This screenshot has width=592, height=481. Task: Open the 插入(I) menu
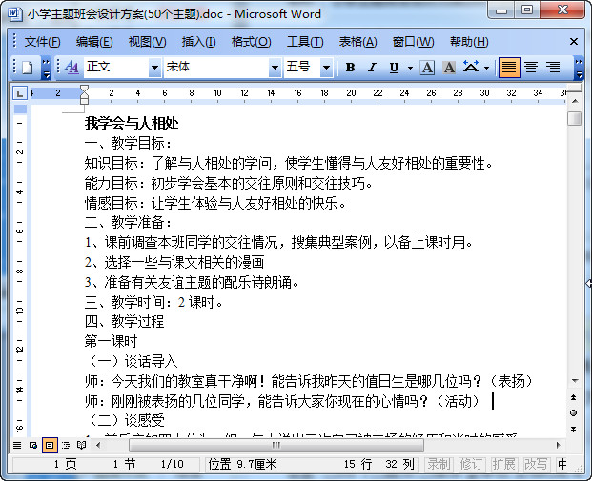tap(198, 42)
